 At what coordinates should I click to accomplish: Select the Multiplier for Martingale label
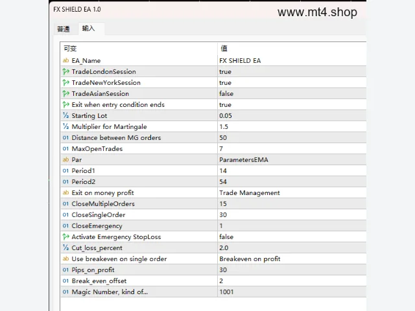tap(109, 127)
